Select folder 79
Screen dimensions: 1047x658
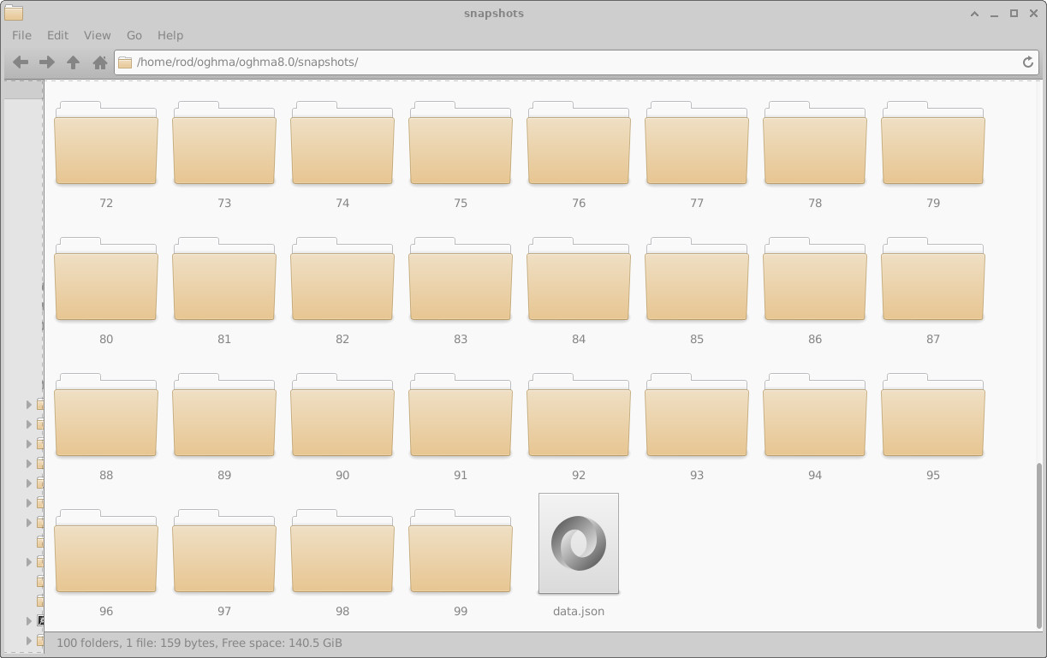(x=933, y=154)
